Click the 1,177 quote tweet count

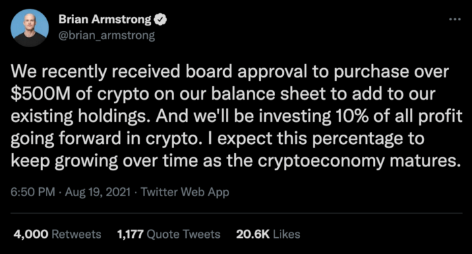tap(130, 234)
